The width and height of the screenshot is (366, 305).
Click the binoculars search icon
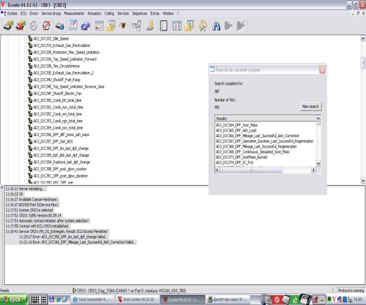click(x=216, y=26)
